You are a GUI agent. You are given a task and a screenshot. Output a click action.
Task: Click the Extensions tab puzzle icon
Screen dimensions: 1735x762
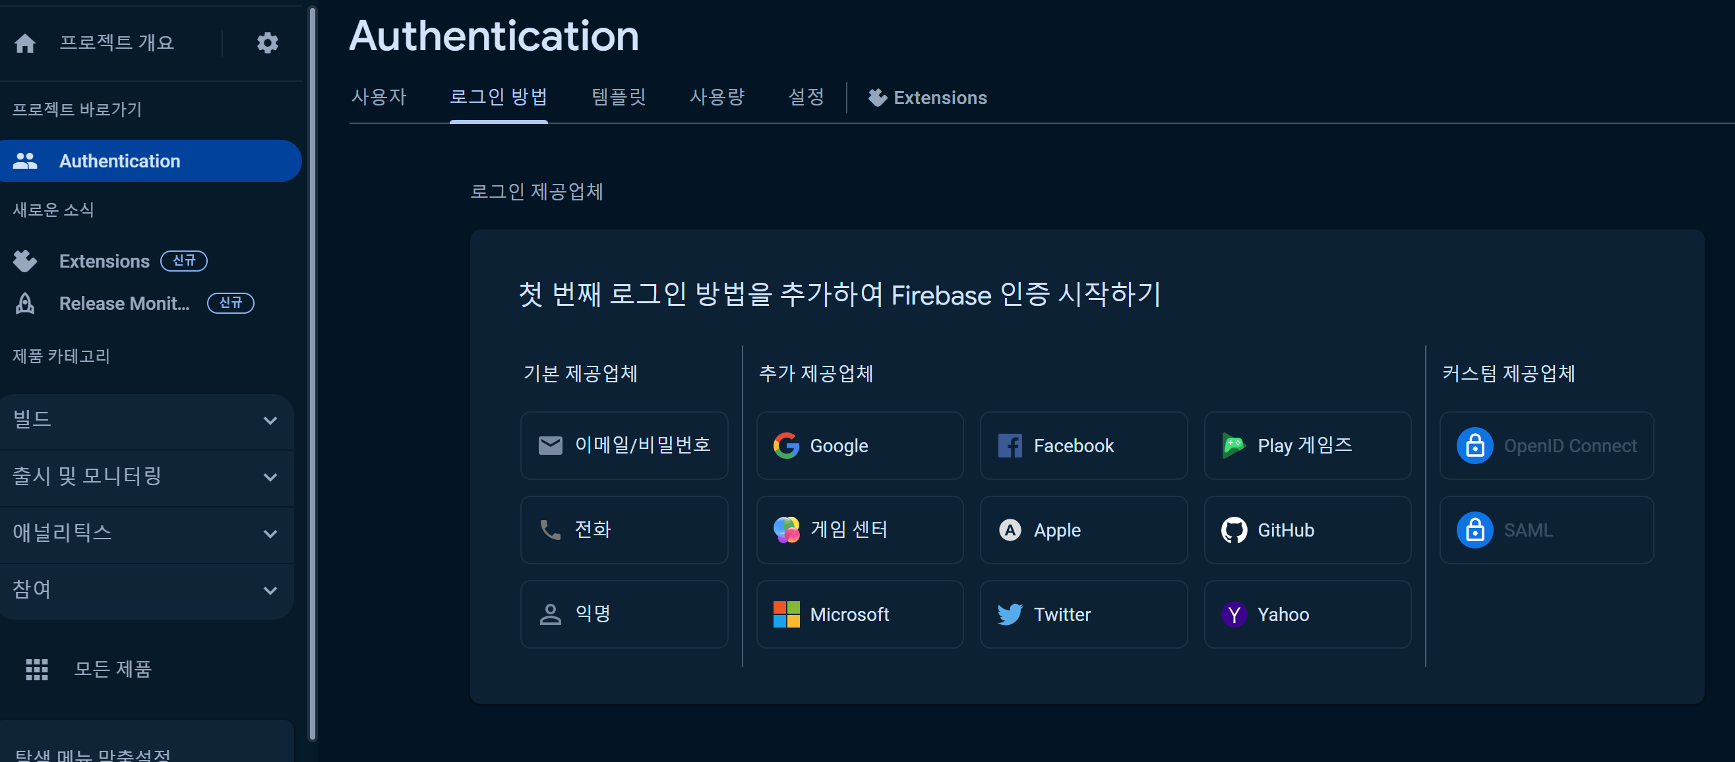click(x=877, y=98)
